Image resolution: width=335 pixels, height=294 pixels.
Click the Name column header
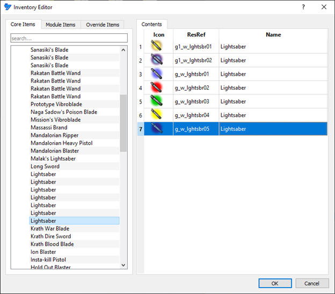tap(273, 34)
